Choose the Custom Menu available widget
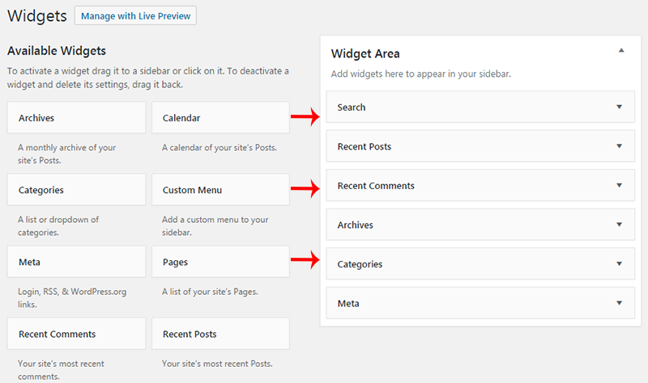Screen dimensions: 648x383 pyautogui.click(x=220, y=190)
